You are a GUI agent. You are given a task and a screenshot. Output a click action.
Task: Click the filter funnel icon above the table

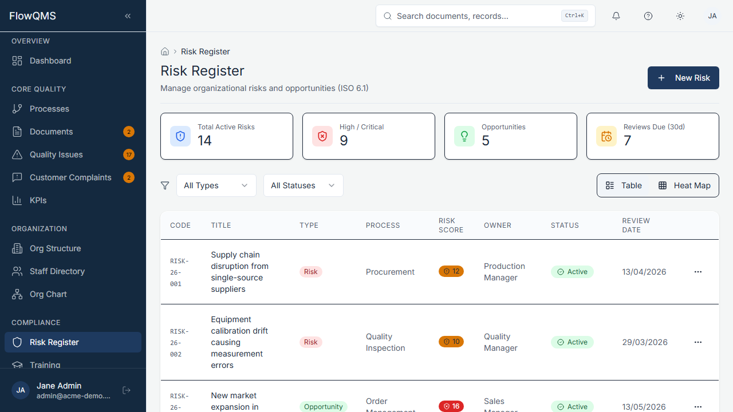pyautogui.click(x=165, y=185)
